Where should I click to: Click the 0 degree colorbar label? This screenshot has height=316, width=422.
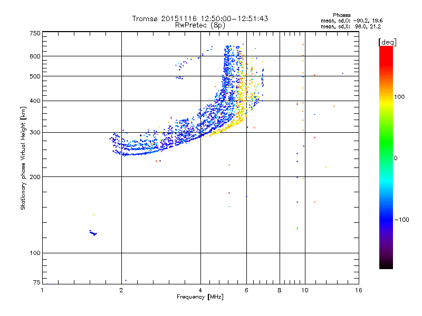tap(395, 159)
